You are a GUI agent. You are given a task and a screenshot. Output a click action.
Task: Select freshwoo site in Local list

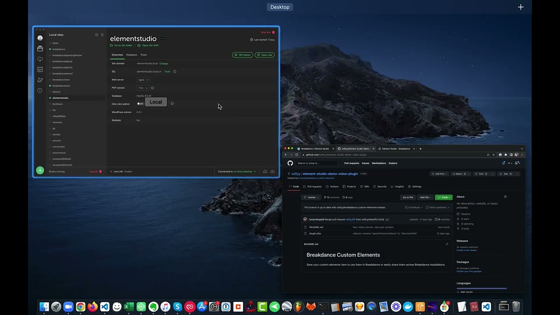(x=57, y=104)
